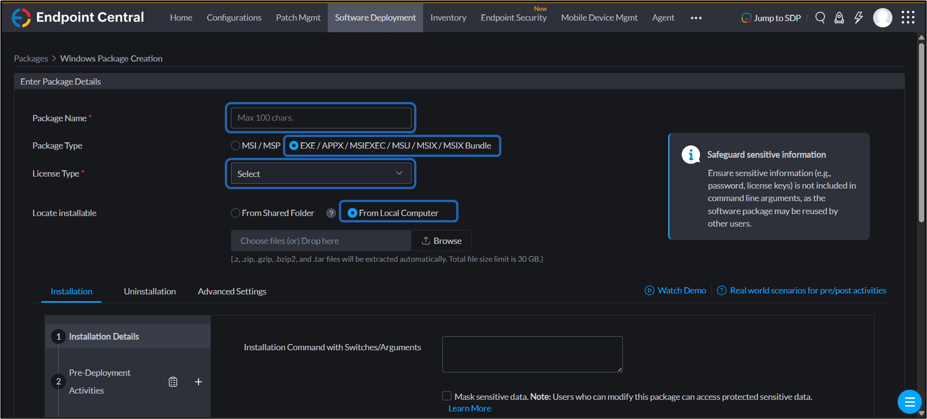Open the apps grid icon

pos(908,18)
